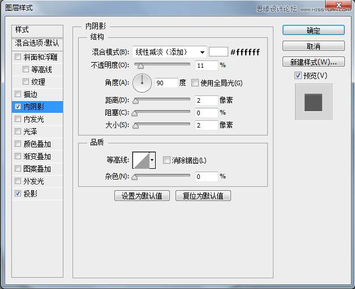Click 设置为默认值 button
This screenshot has width=355, height=289.
pyautogui.click(x=142, y=196)
